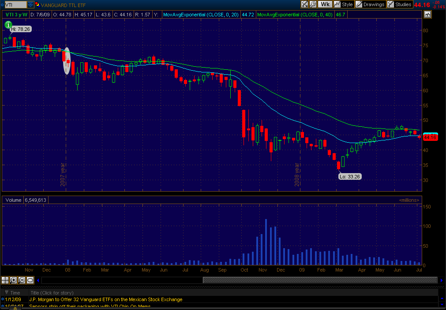Open the Style menu
446x310 pixels.
pos(344,4)
